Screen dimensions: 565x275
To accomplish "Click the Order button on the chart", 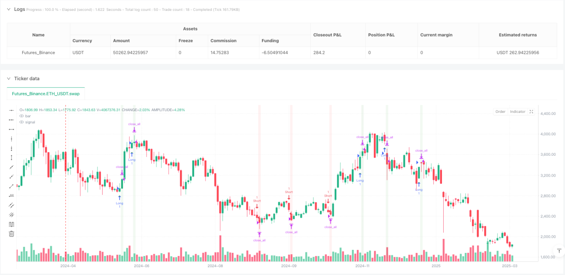I will tap(500, 111).
